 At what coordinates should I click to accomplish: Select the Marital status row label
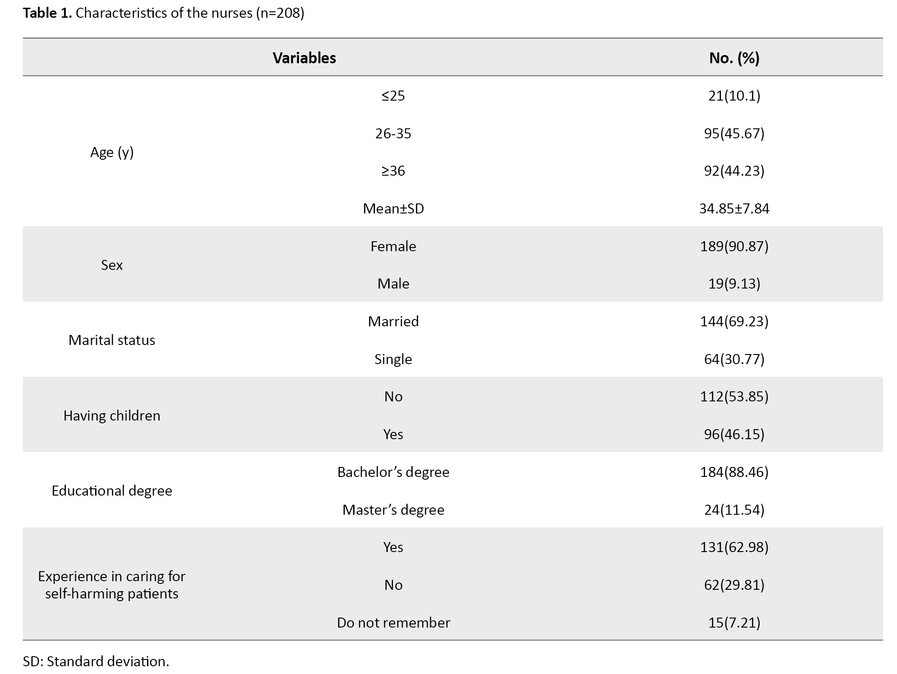pos(111,340)
